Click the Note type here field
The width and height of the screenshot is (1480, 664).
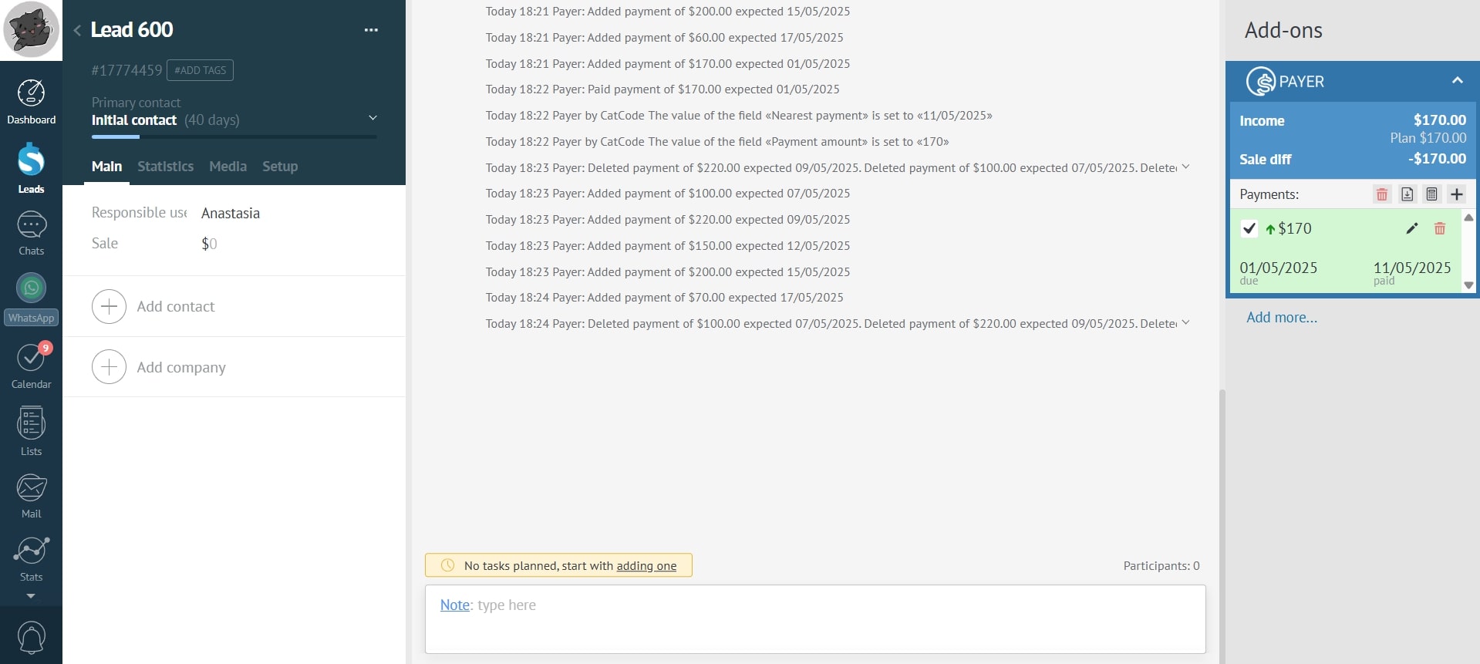(814, 618)
